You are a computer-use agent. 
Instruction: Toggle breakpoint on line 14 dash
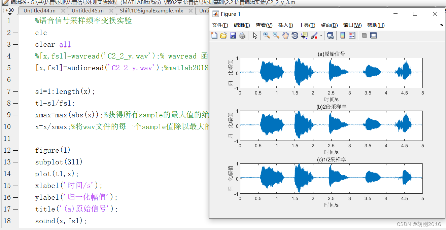pyautogui.click(x=16, y=174)
